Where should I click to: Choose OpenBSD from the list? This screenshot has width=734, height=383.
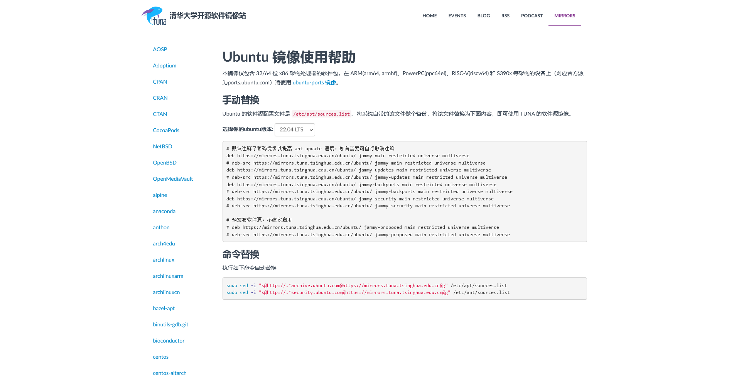[x=164, y=163]
